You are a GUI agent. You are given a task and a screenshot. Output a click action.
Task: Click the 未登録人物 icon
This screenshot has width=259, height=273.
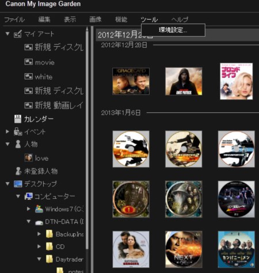(x=18, y=171)
